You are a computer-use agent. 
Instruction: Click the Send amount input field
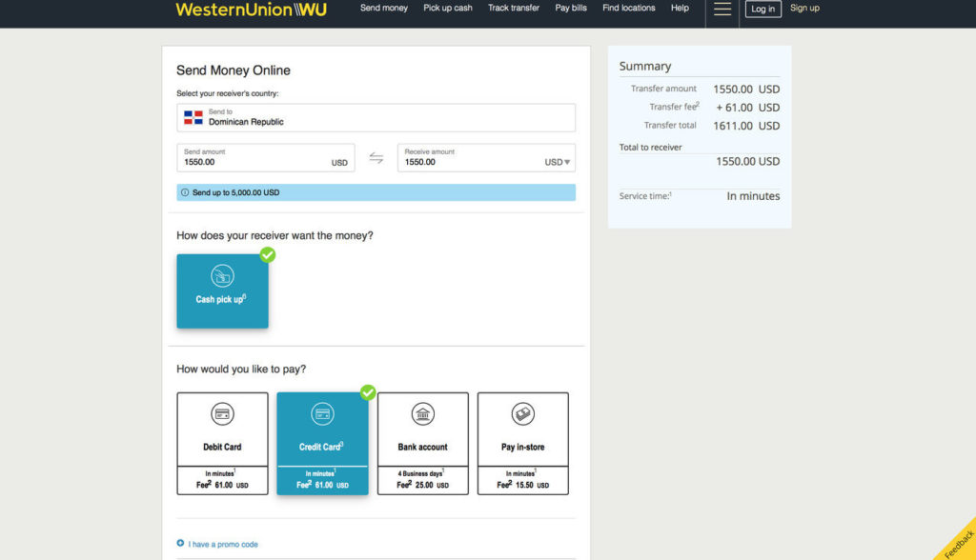266,158
